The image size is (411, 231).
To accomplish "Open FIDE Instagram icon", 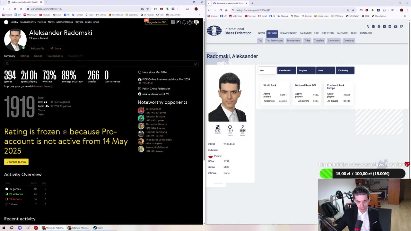I will [373, 27].
